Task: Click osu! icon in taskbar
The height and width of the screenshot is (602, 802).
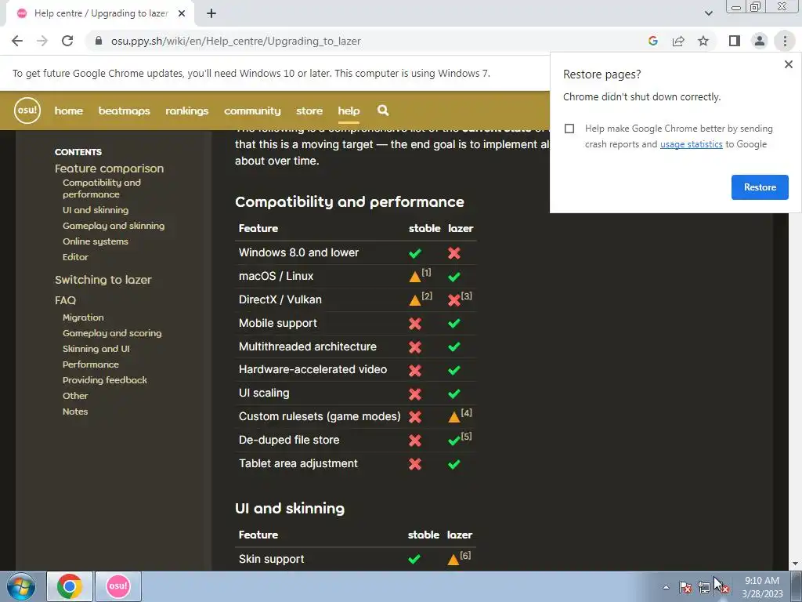Action: (x=118, y=586)
